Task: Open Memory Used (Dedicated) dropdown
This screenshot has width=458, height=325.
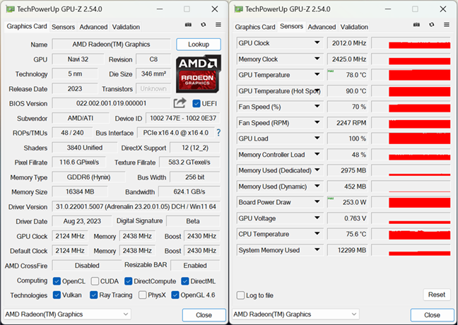Action: click(317, 170)
